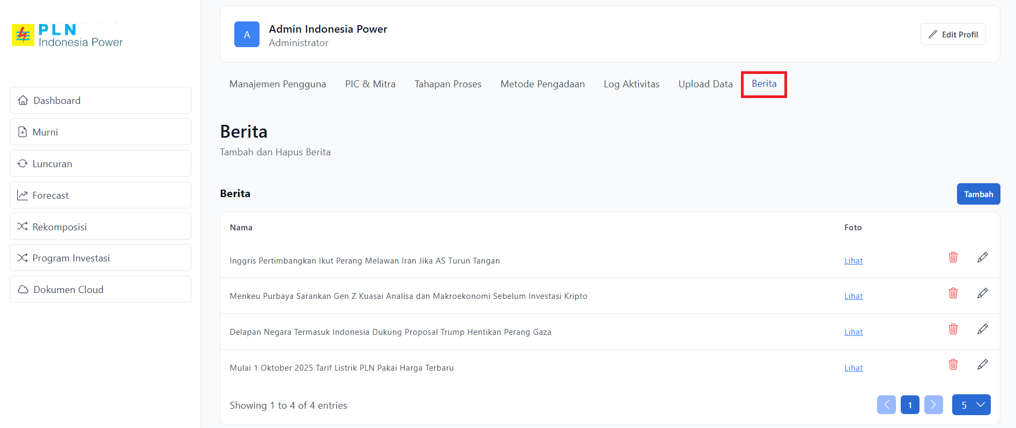Edit the Tarif Listrik PLN news entry

[x=982, y=365]
